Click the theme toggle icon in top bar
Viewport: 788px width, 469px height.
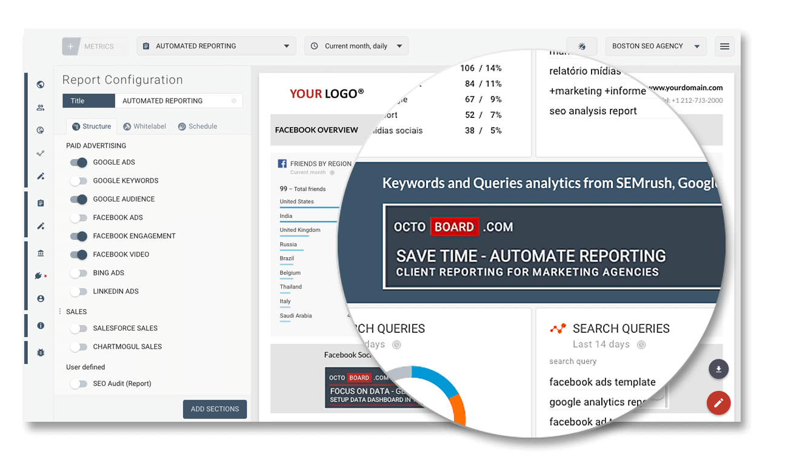click(582, 47)
